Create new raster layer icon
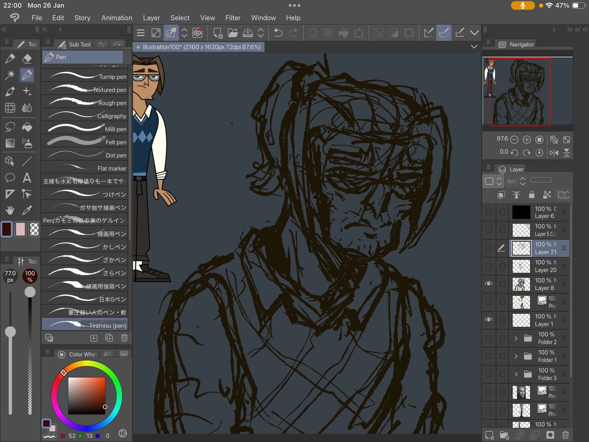 489,435
